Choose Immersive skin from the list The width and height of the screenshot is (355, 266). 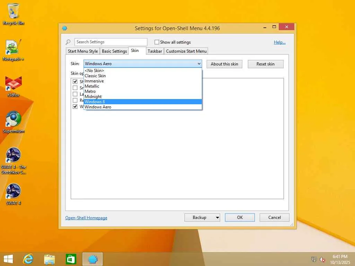click(x=142, y=81)
